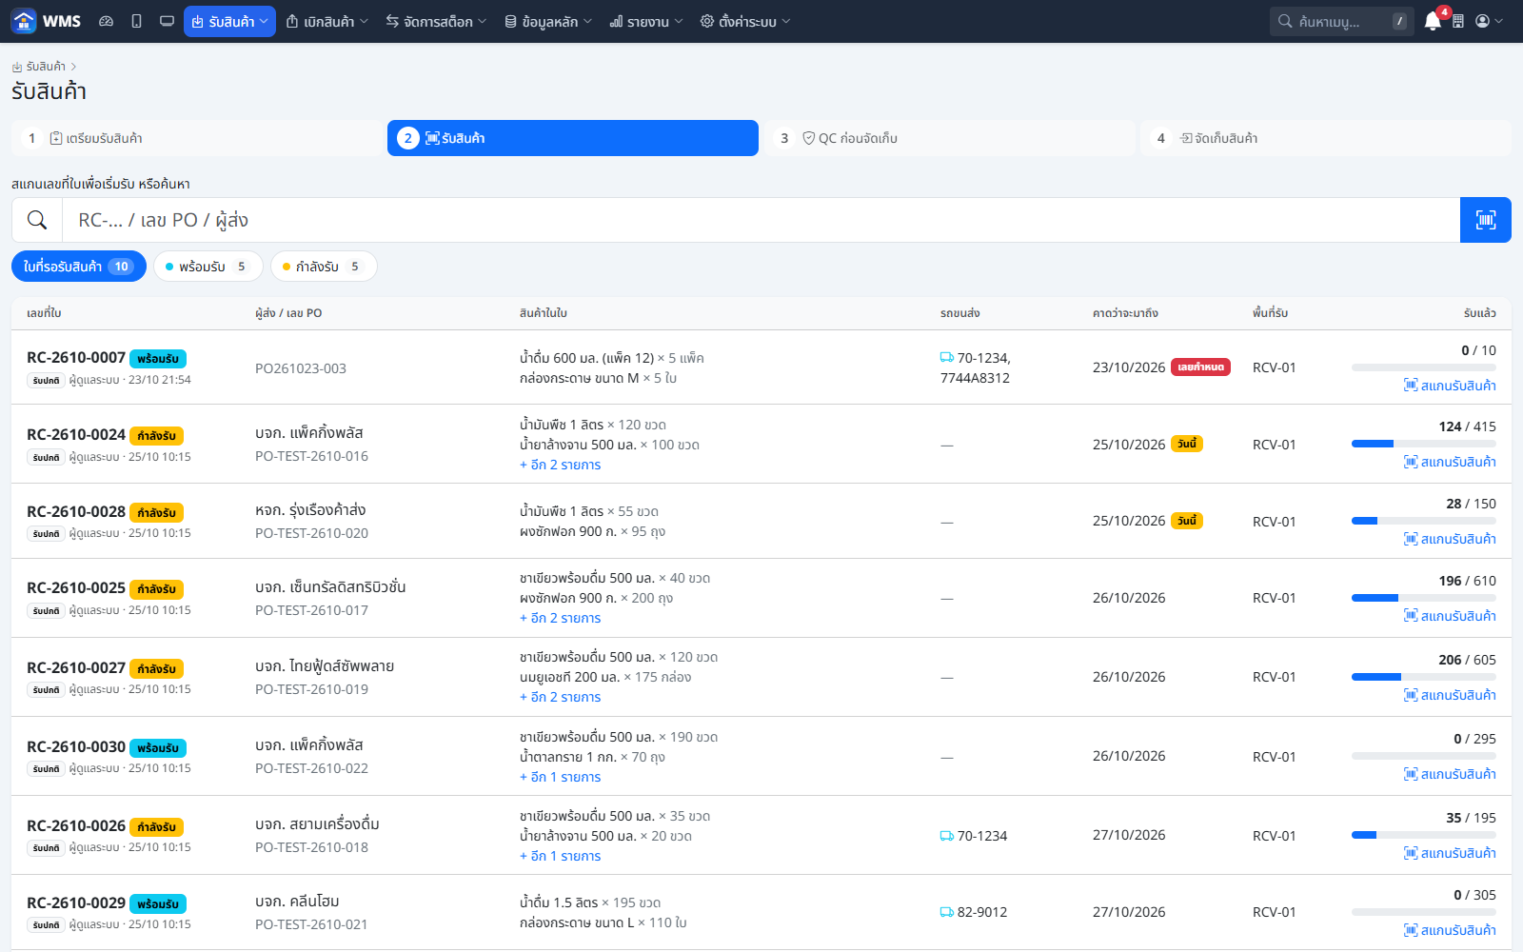Open the user account dropdown

click(x=1490, y=21)
